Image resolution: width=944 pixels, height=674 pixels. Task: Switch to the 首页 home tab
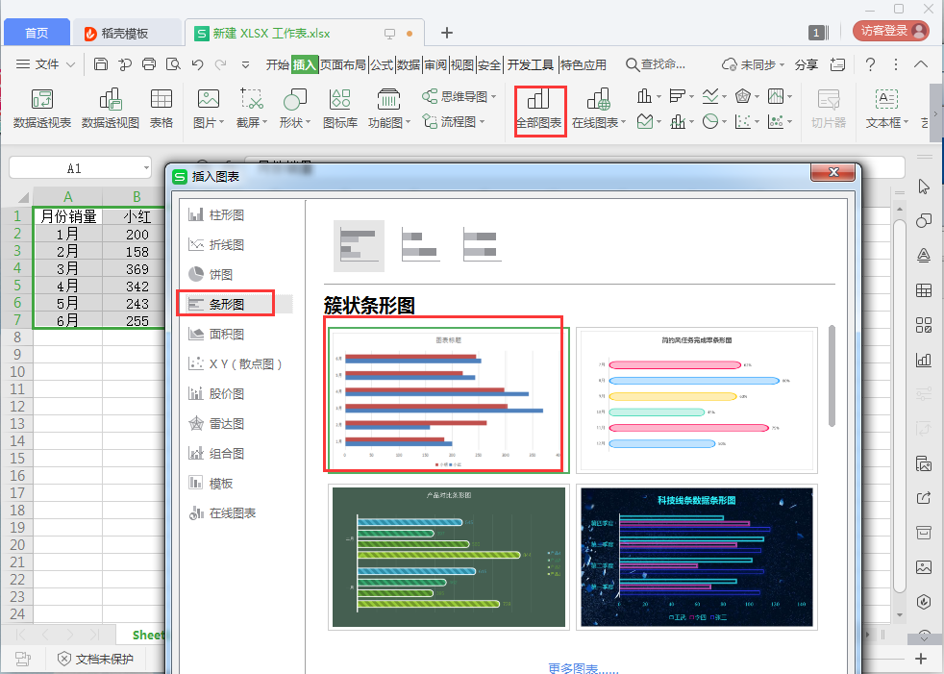pyautogui.click(x=37, y=33)
